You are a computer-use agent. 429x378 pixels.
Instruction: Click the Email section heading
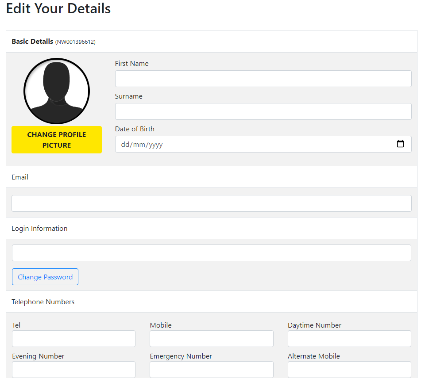[x=20, y=177]
